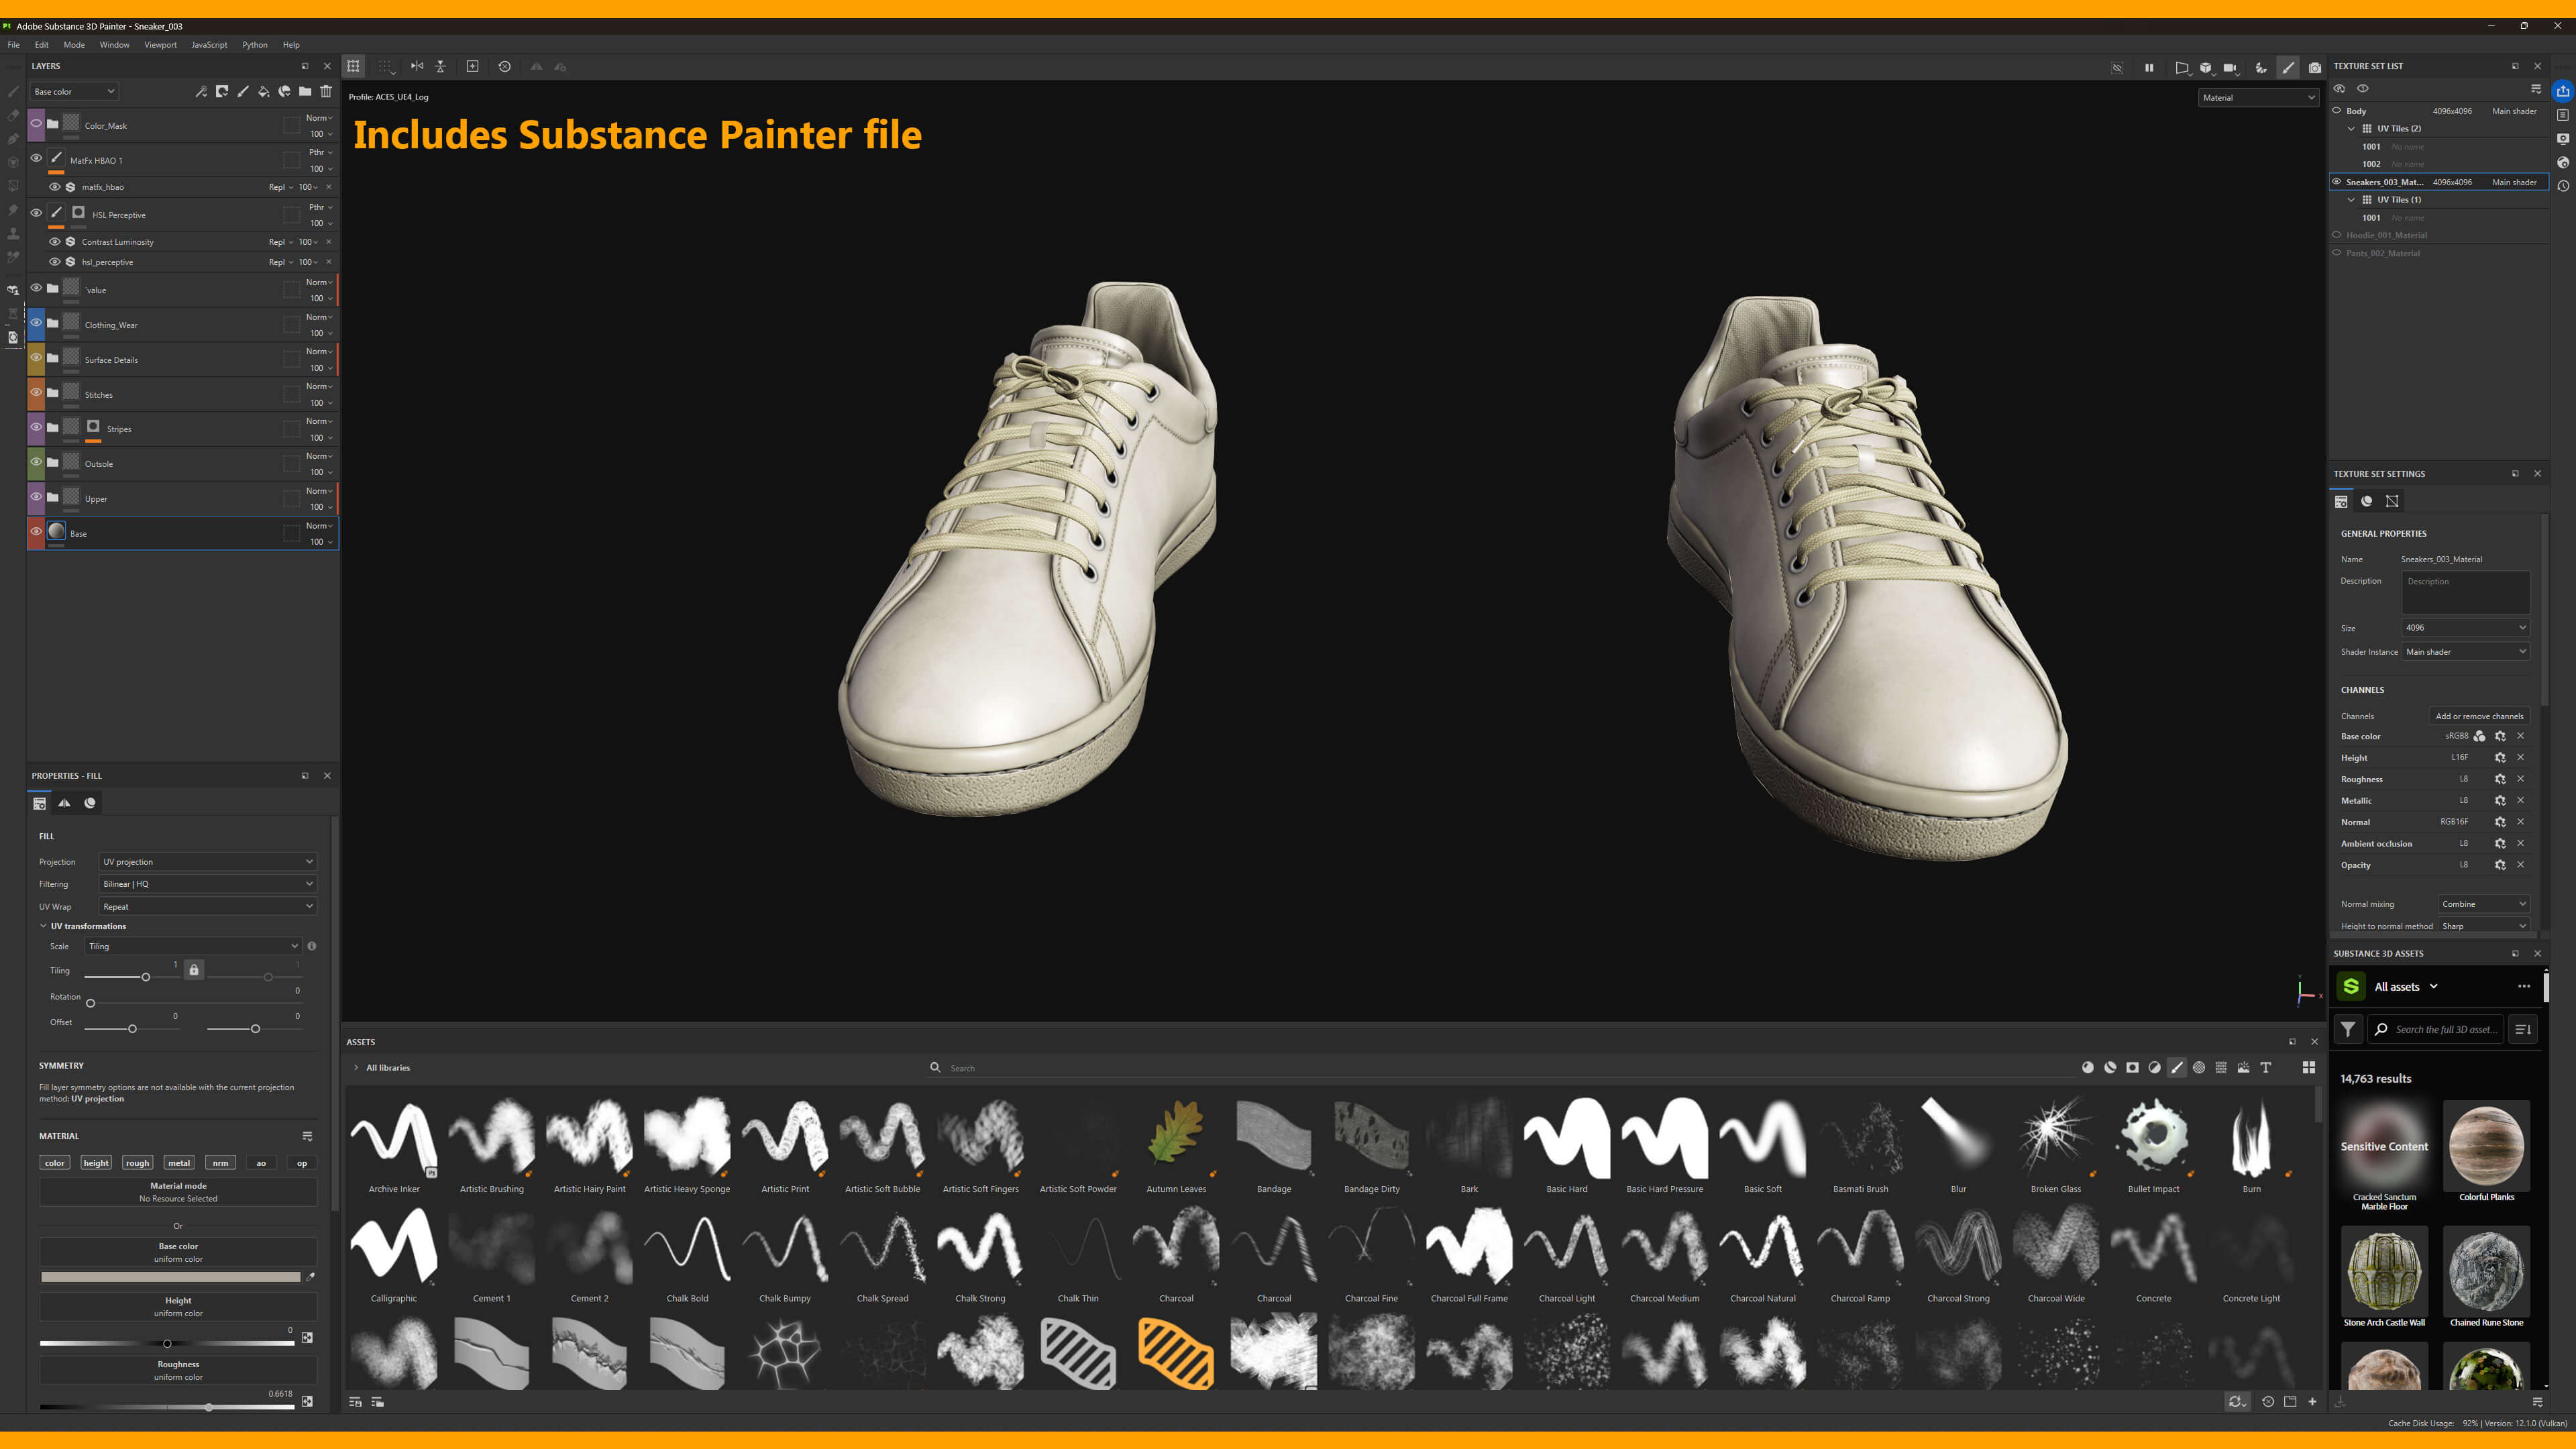Click the Add effect magic wand icon
This screenshot has height=1449, width=2576.
(201, 91)
